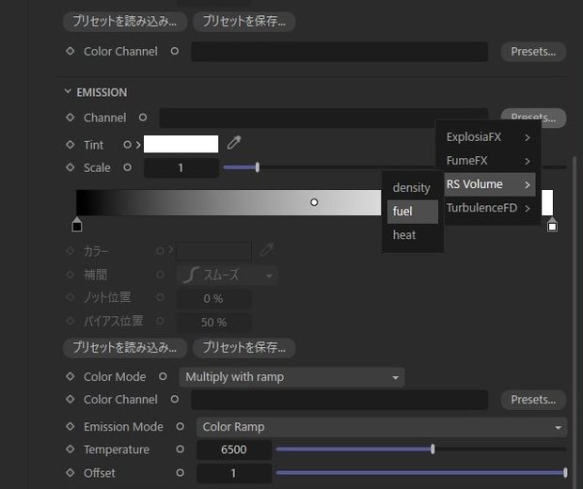Click circle port next to lower Color Channel

[175, 400]
